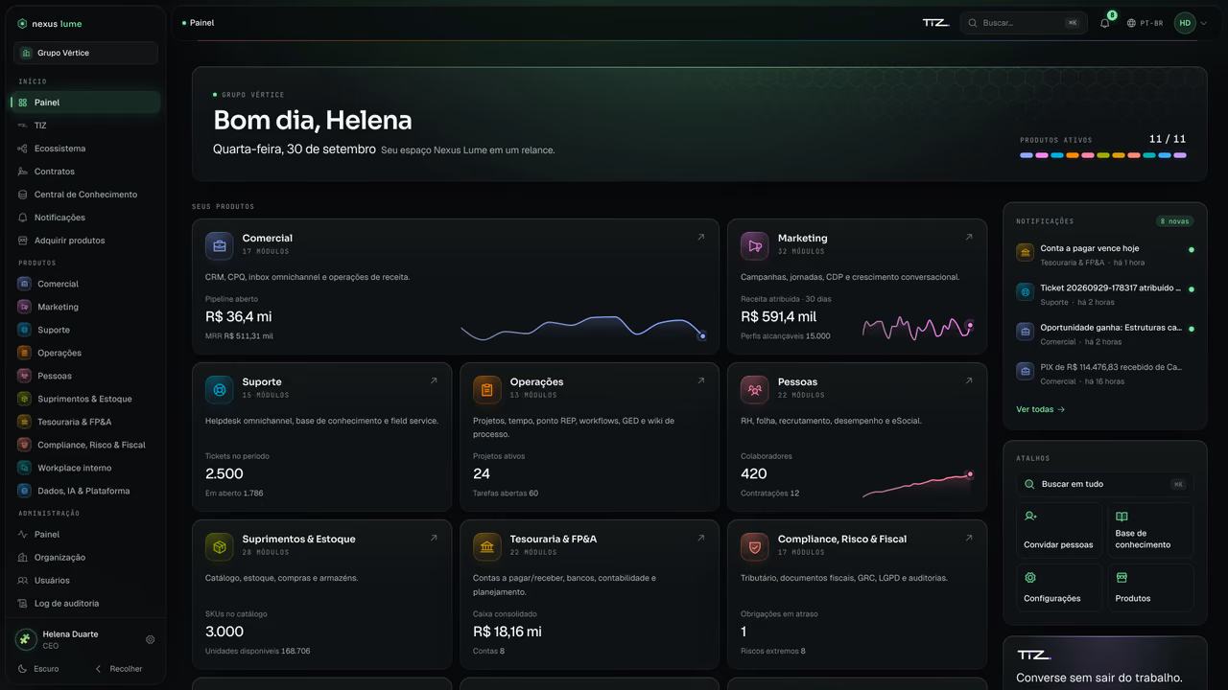Viewport: 1228px width, 690px height.
Task: Click the Buscar em tudo shortcut field
Action: point(1105,484)
